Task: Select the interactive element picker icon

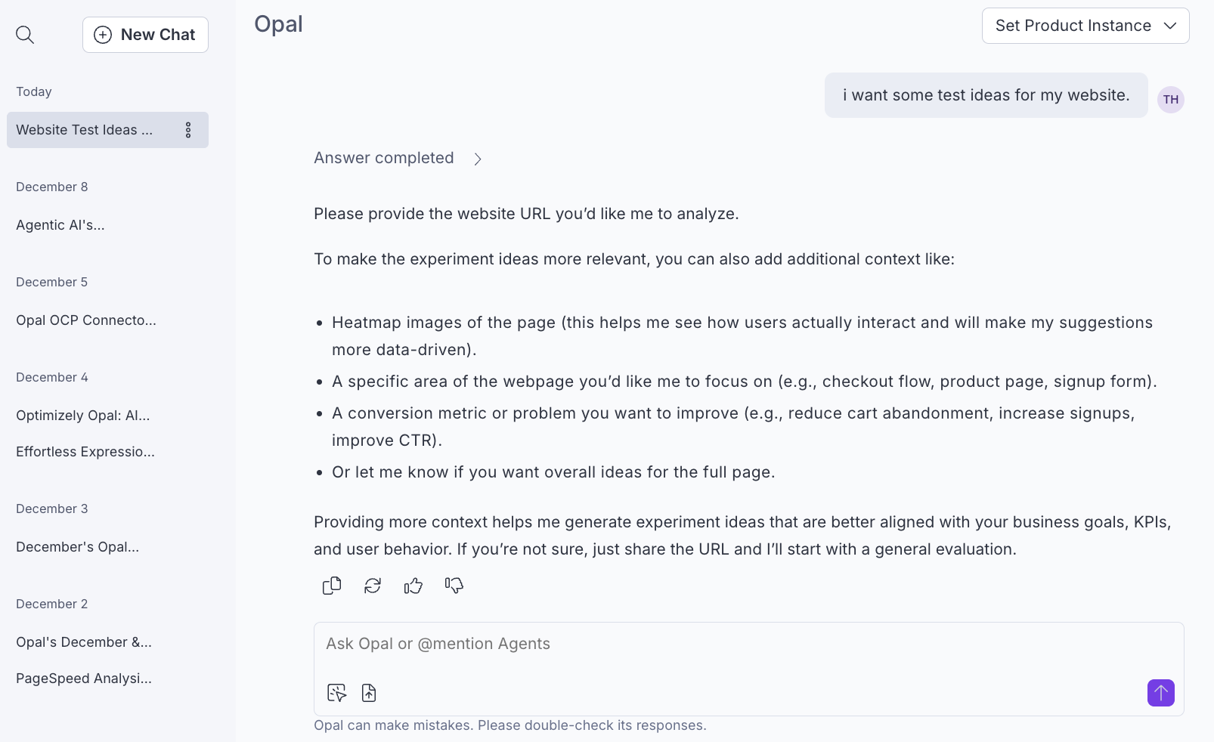Action: (x=336, y=692)
